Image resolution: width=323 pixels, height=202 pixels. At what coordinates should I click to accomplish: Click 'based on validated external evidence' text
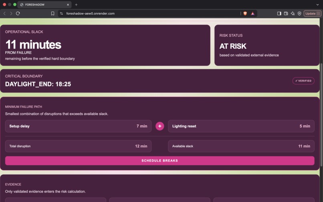pyautogui.click(x=249, y=55)
